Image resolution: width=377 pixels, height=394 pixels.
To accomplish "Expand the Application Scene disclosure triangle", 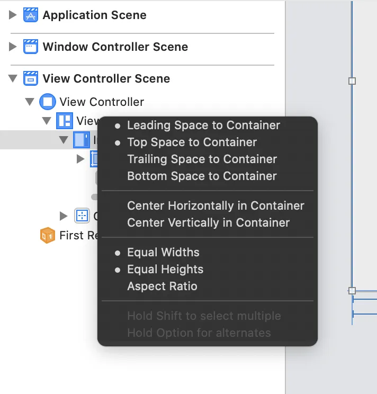I will point(13,15).
